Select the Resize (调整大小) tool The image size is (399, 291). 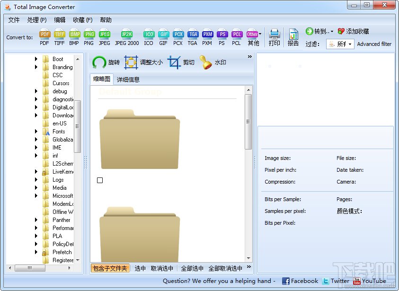[x=143, y=62]
